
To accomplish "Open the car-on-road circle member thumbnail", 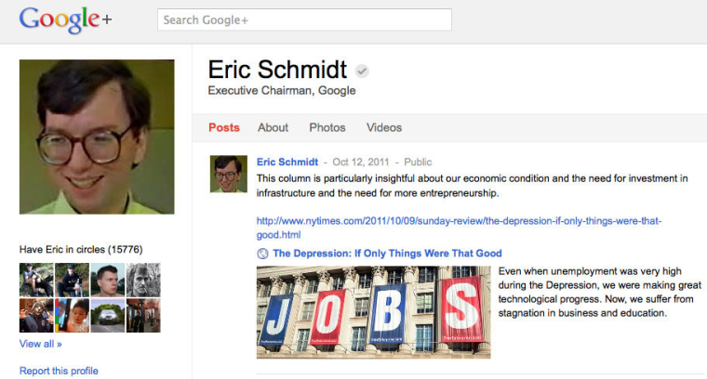I will [108, 316].
